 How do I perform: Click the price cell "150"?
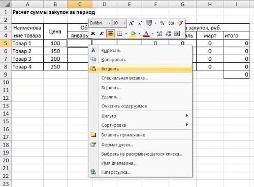click(x=55, y=51)
